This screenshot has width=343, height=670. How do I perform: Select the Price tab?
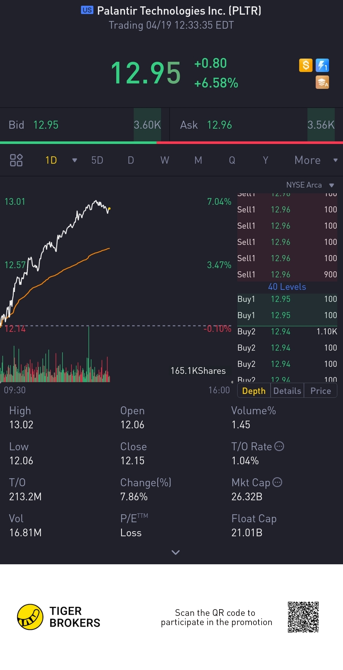pos(320,391)
